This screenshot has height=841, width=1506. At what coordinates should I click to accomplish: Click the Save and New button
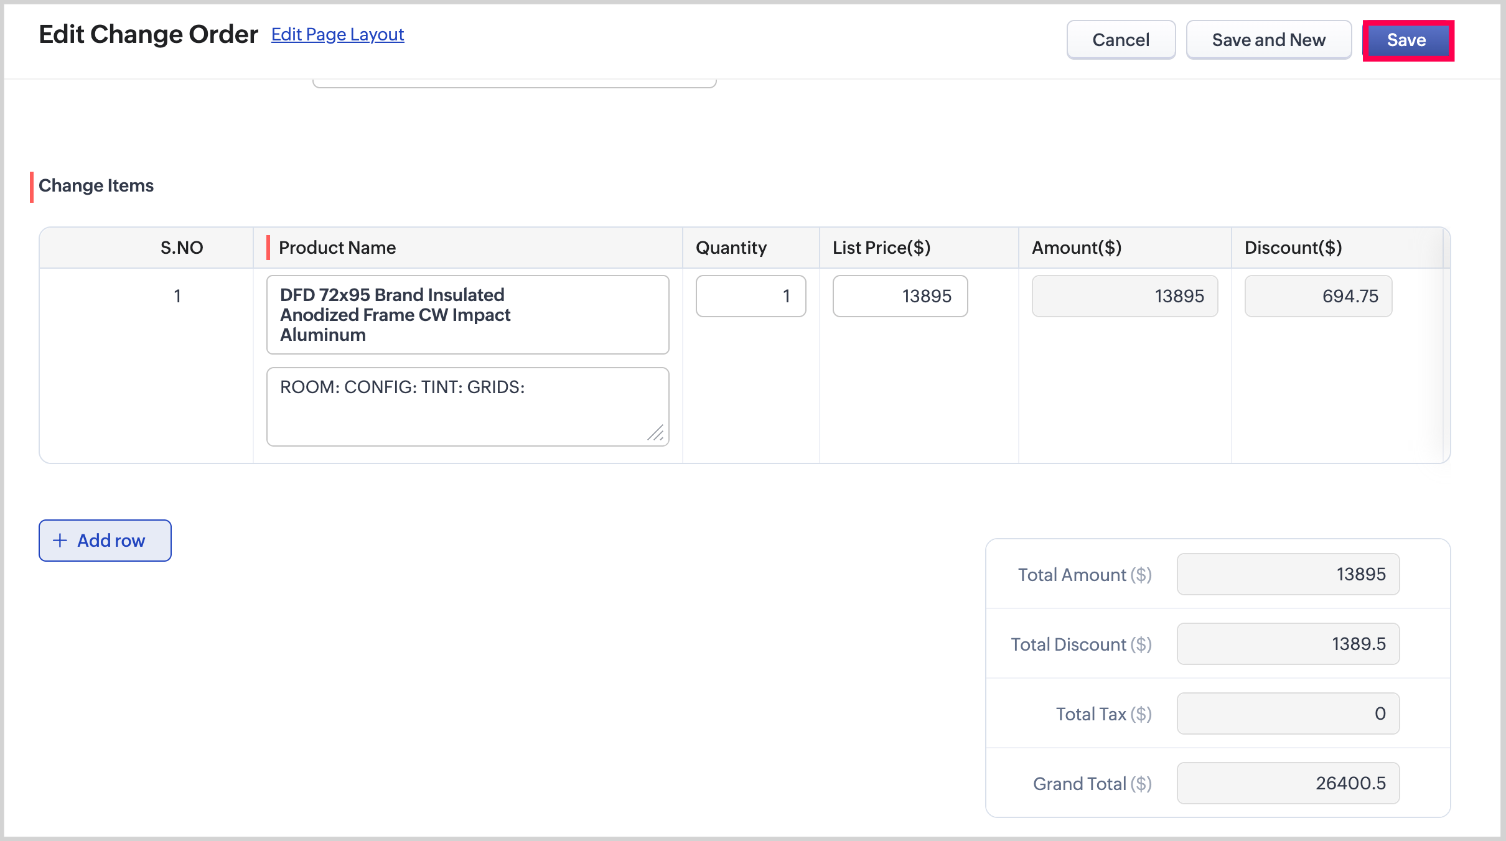[1268, 40]
